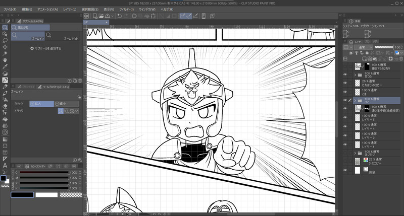Screen dimensions: 404x216
Task: Open the 通常 blending mode dropdown
Action: click(x=364, y=47)
